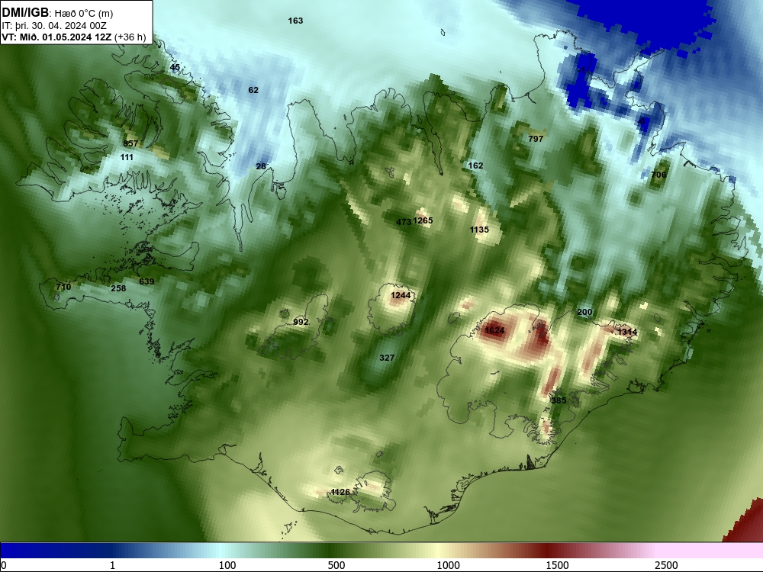Click the 1000 mark on the color legend
Image resolution: width=763 pixels, height=572 pixels.
tap(448, 565)
